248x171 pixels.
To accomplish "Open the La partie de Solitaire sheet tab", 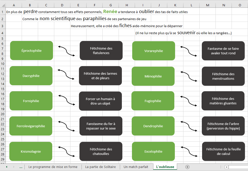I will pyautogui.click(x=100, y=167).
